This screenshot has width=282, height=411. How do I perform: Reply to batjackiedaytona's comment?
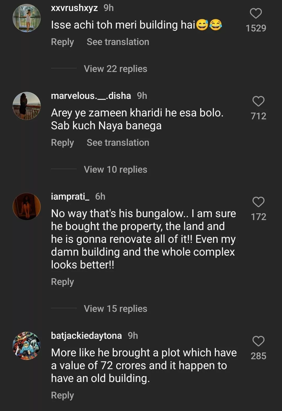[62, 395]
